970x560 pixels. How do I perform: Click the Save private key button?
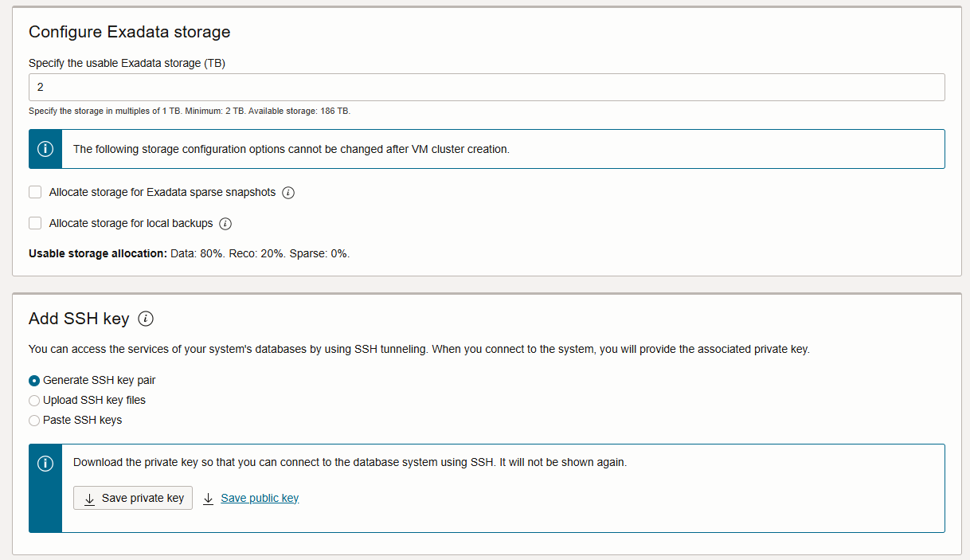[x=132, y=497]
